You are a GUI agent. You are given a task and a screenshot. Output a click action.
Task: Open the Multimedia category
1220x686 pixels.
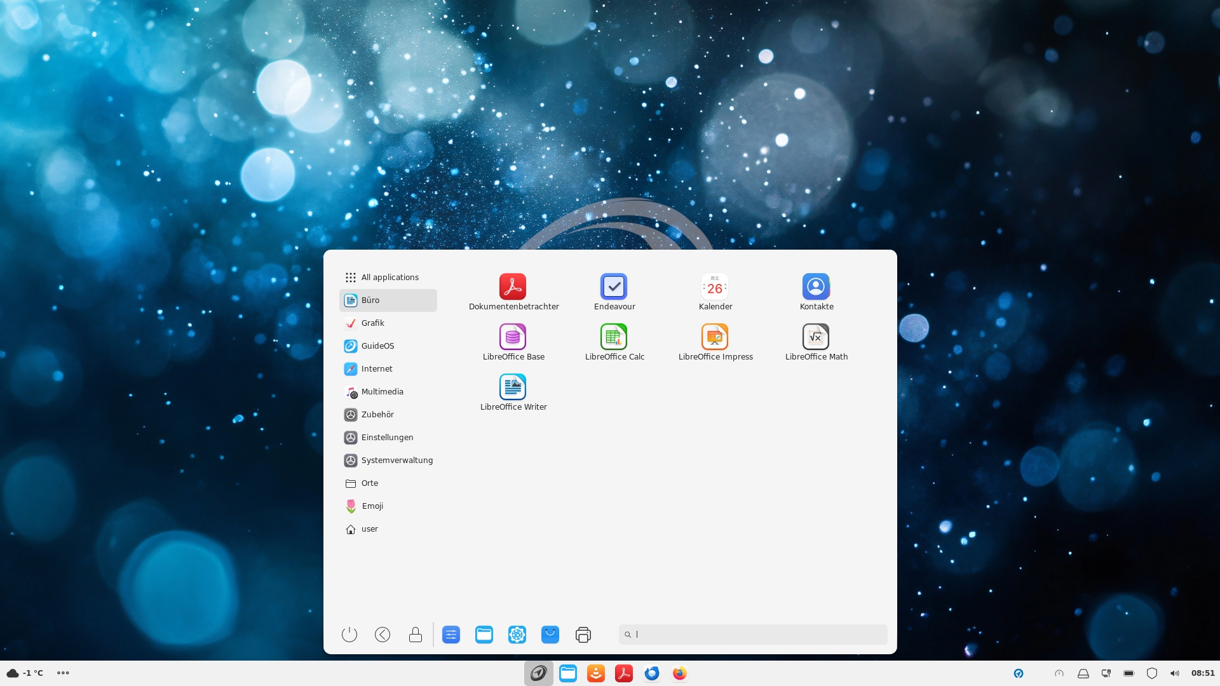click(x=382, y=392)
